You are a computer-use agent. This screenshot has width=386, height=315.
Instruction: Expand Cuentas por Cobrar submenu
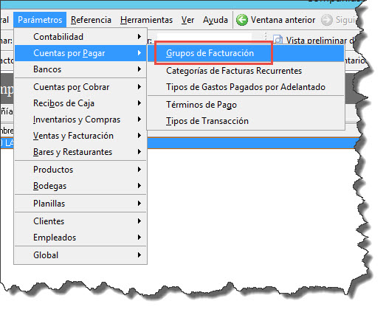pos(80,87)
